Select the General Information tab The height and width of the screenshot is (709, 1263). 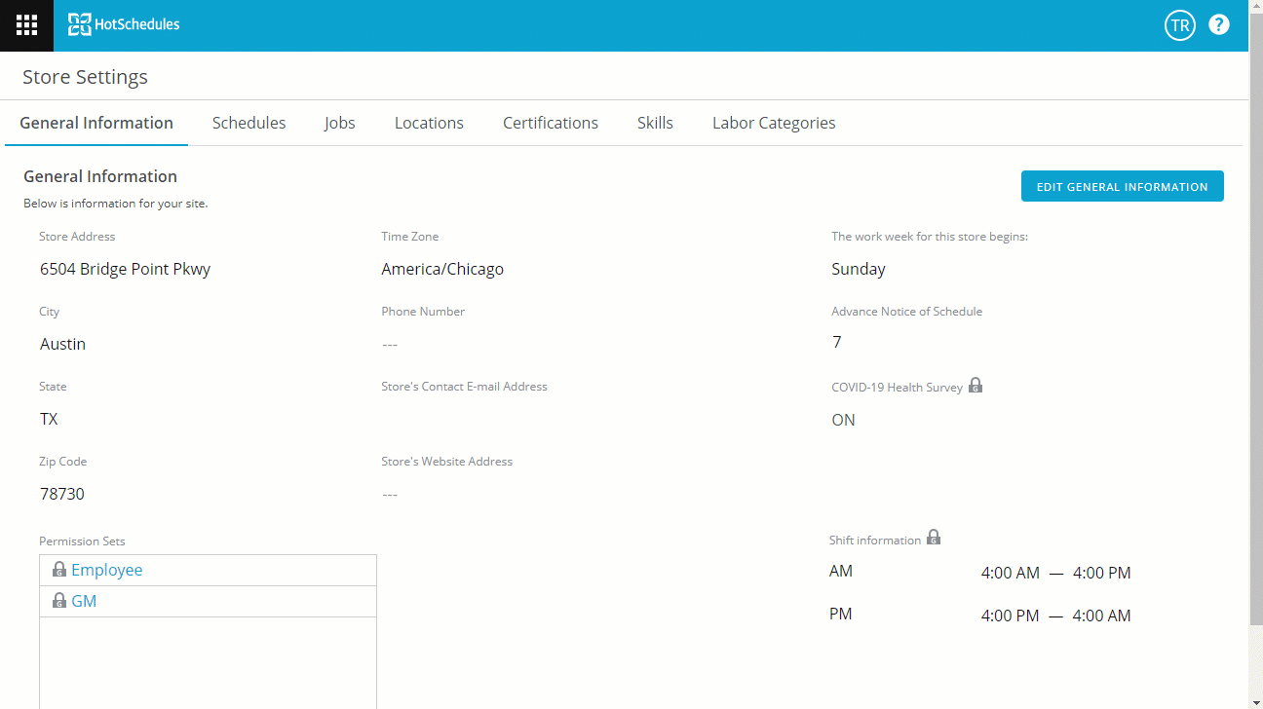[96, 123]
